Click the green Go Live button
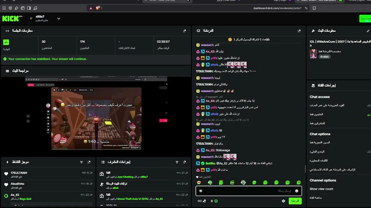 [365, 18]
